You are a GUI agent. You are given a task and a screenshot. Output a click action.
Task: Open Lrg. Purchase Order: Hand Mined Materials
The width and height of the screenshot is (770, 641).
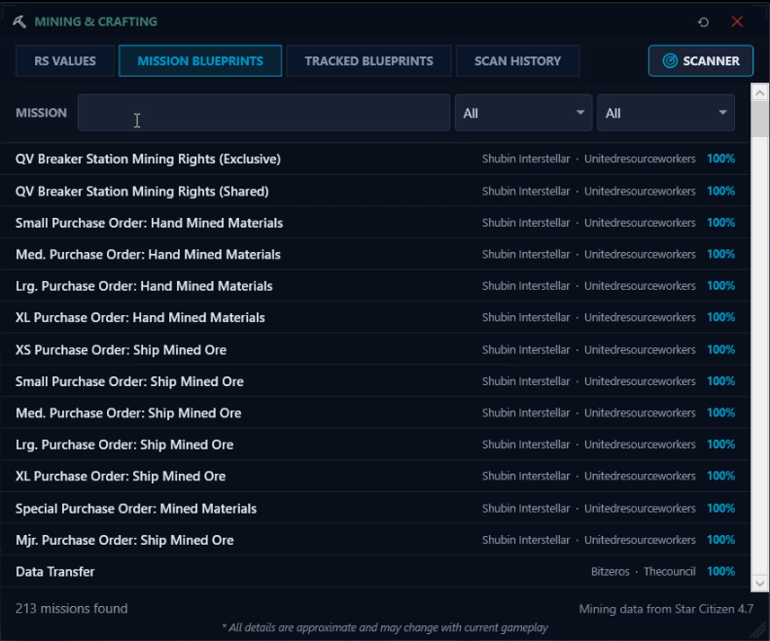pos(375,286)
